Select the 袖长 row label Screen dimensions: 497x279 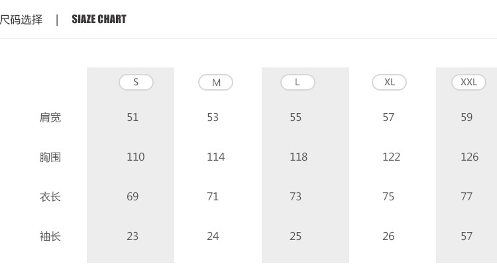coord(50,237)
